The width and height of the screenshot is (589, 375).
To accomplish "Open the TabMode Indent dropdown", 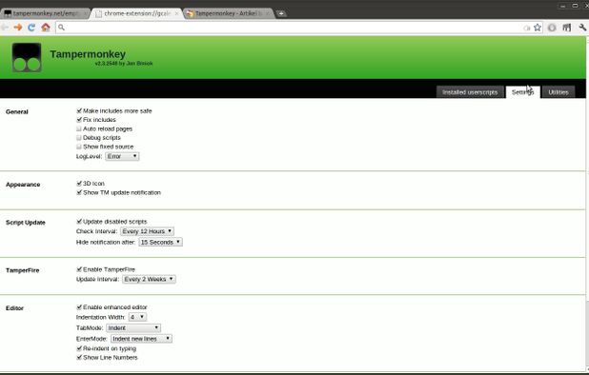I will tap(133, 328).
